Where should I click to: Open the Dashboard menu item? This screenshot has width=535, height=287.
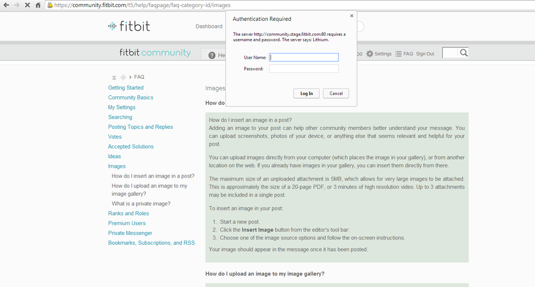pos(209,26)
